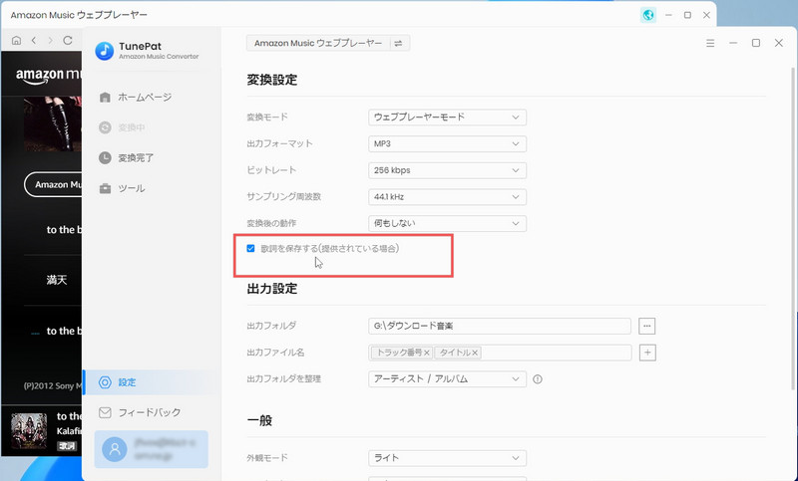Click the 変換設定 section heading
The width and height of the screenshot is (798, 481).
click(271, 80)
